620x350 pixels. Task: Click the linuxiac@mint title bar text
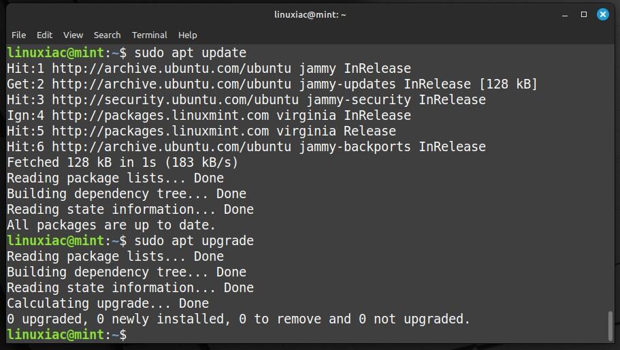click(x=310, y=14)
